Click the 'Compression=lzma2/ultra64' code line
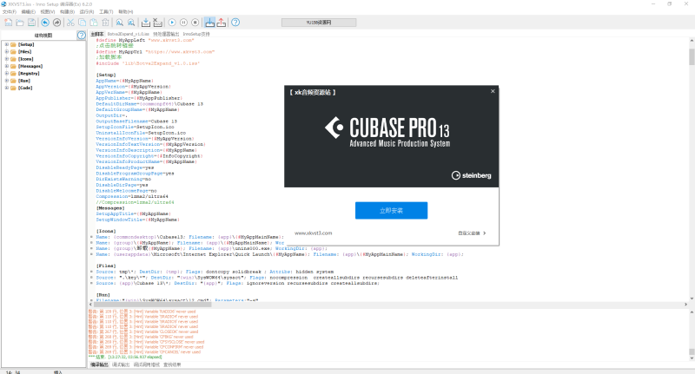Image resolution: width=695 pixels, height=374 pixels. click(132, 196)
